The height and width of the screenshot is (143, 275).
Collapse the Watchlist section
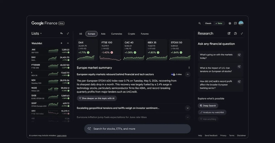[x=68, y=43]
